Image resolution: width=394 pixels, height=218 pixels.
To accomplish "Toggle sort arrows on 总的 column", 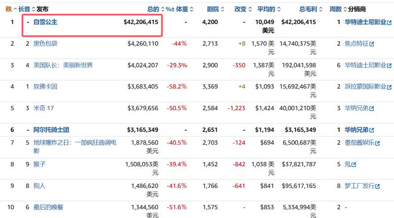I will pyautogui.click(x=163, y=9).
